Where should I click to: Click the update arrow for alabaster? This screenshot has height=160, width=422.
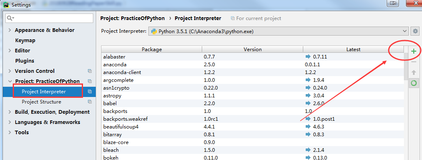[x=308, y=56]
